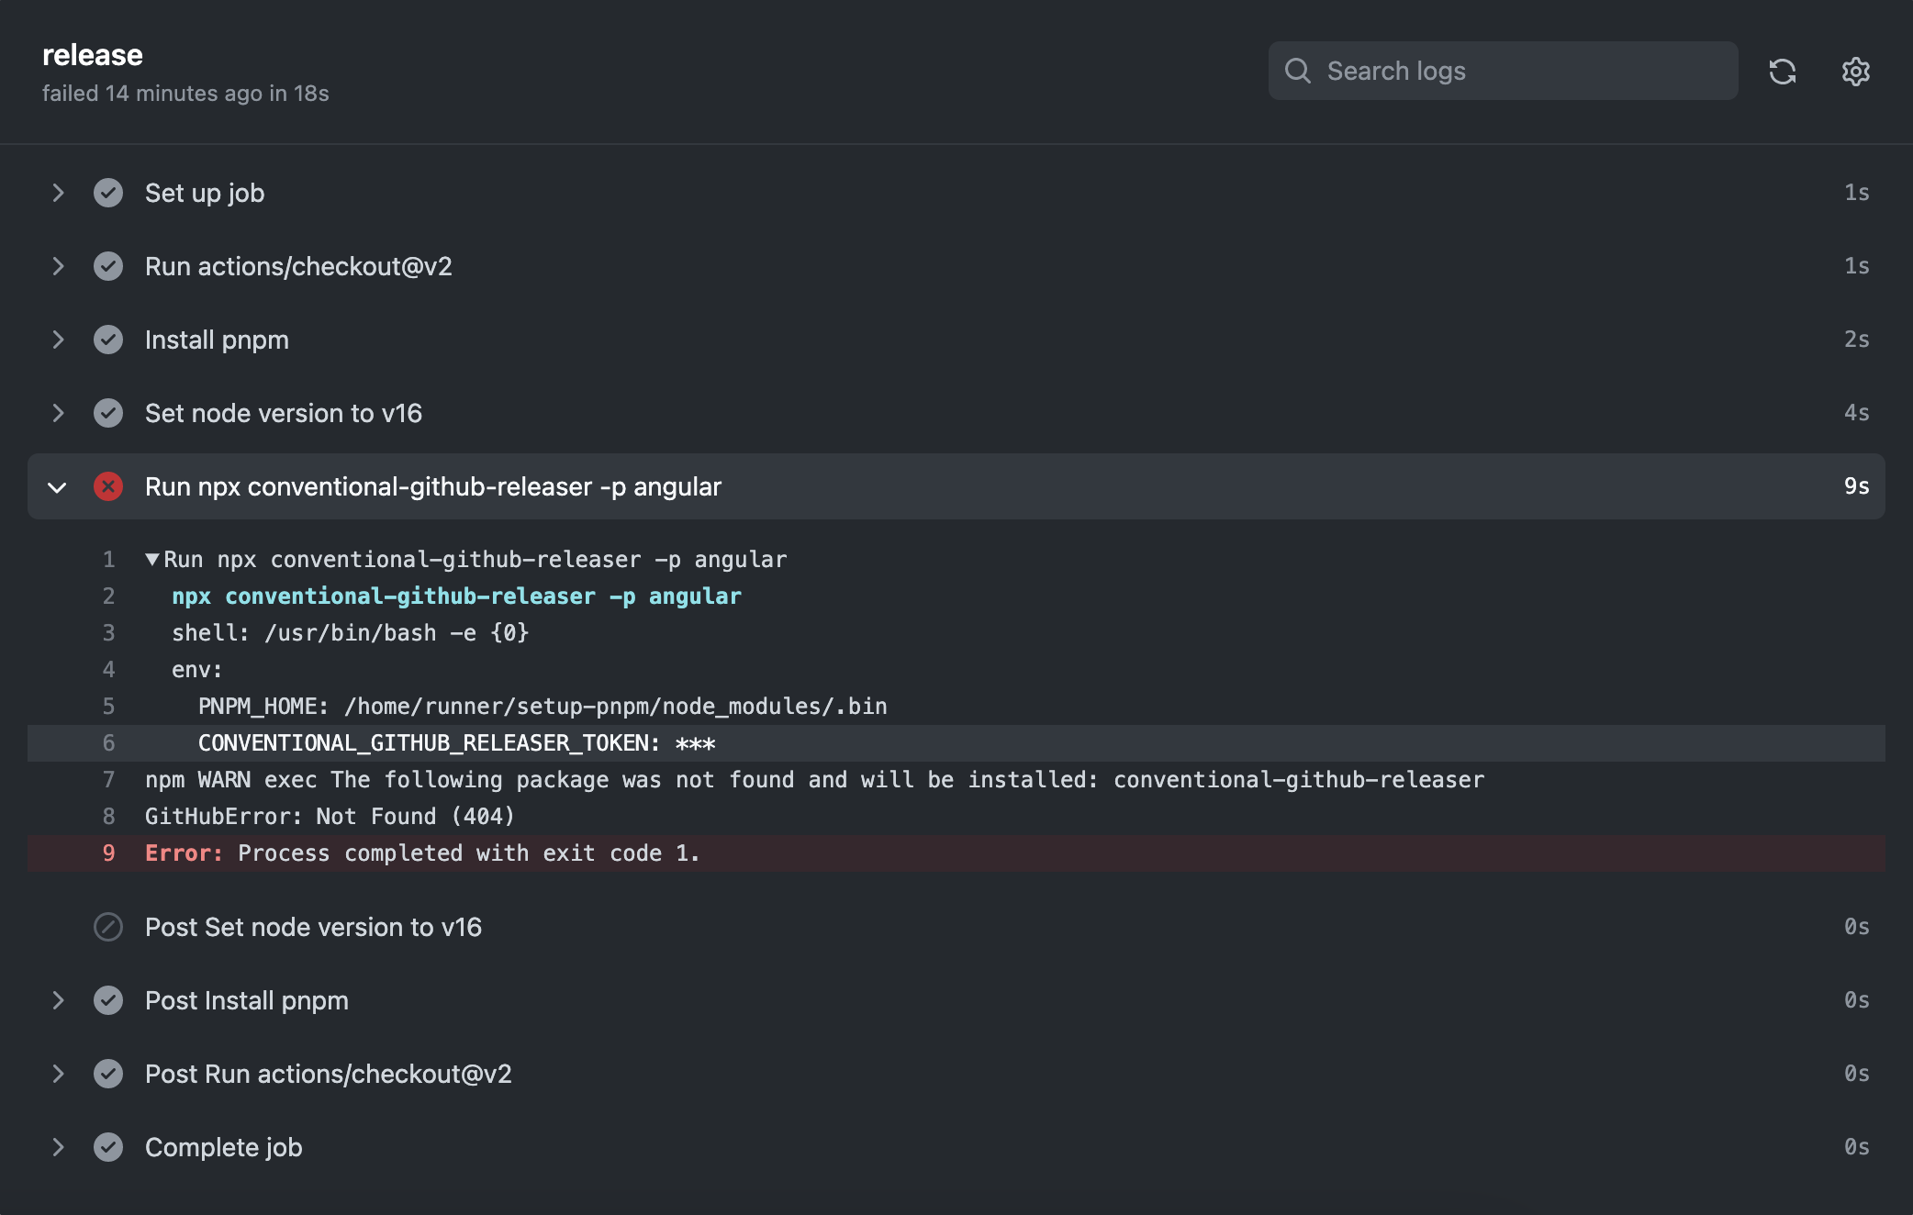Click the checkmark icon on Complete job
Image resolution: width=1913 pixels, height=1215 pixels.
(x=108, y=1147)
